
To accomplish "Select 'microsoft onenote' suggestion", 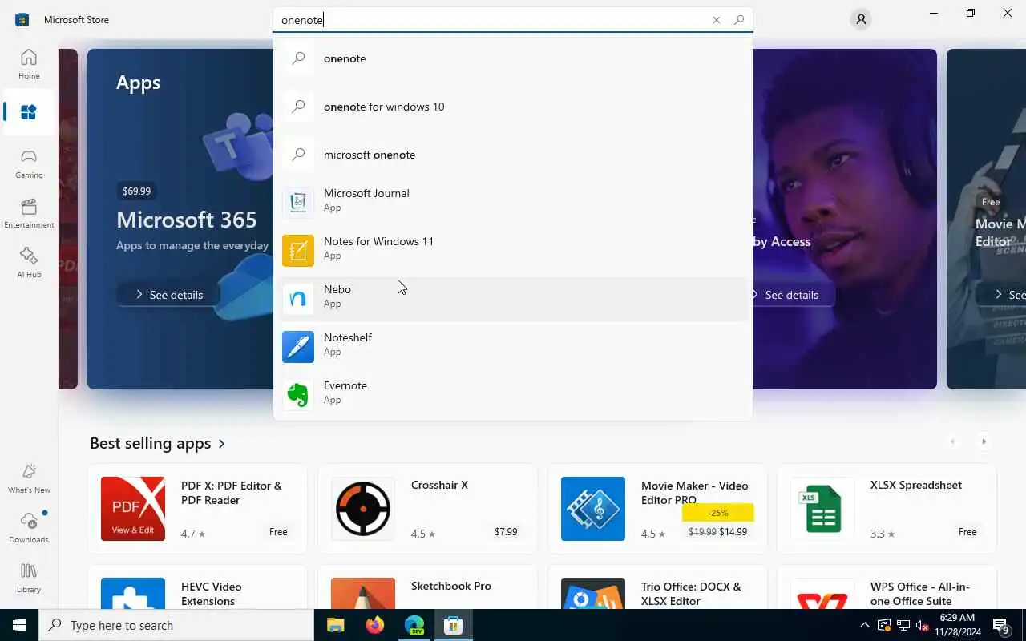I will [513, 155].
